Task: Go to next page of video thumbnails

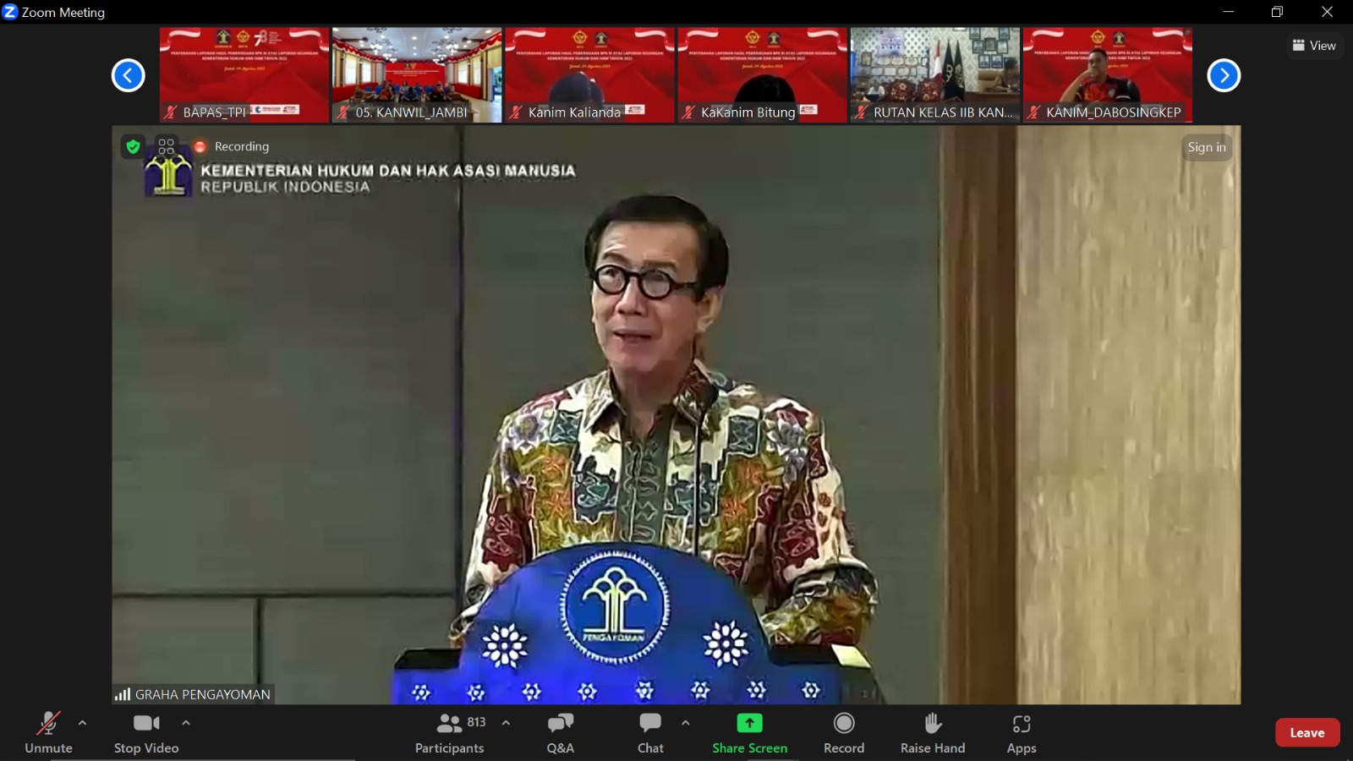Action: pos(1223,75)
